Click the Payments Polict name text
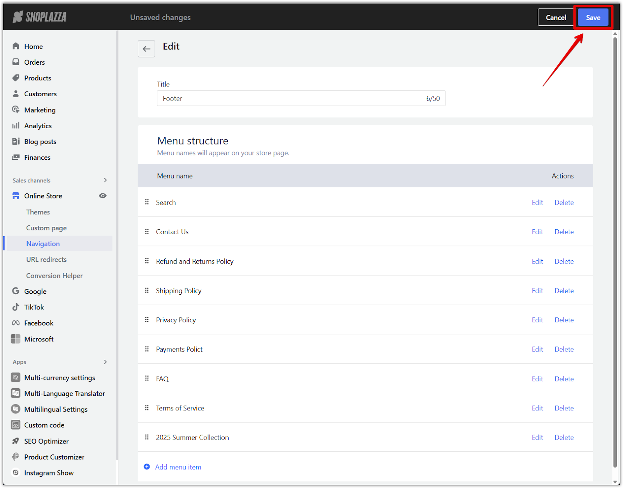Viewport: 623px width, 488px height. pos(179,349)
